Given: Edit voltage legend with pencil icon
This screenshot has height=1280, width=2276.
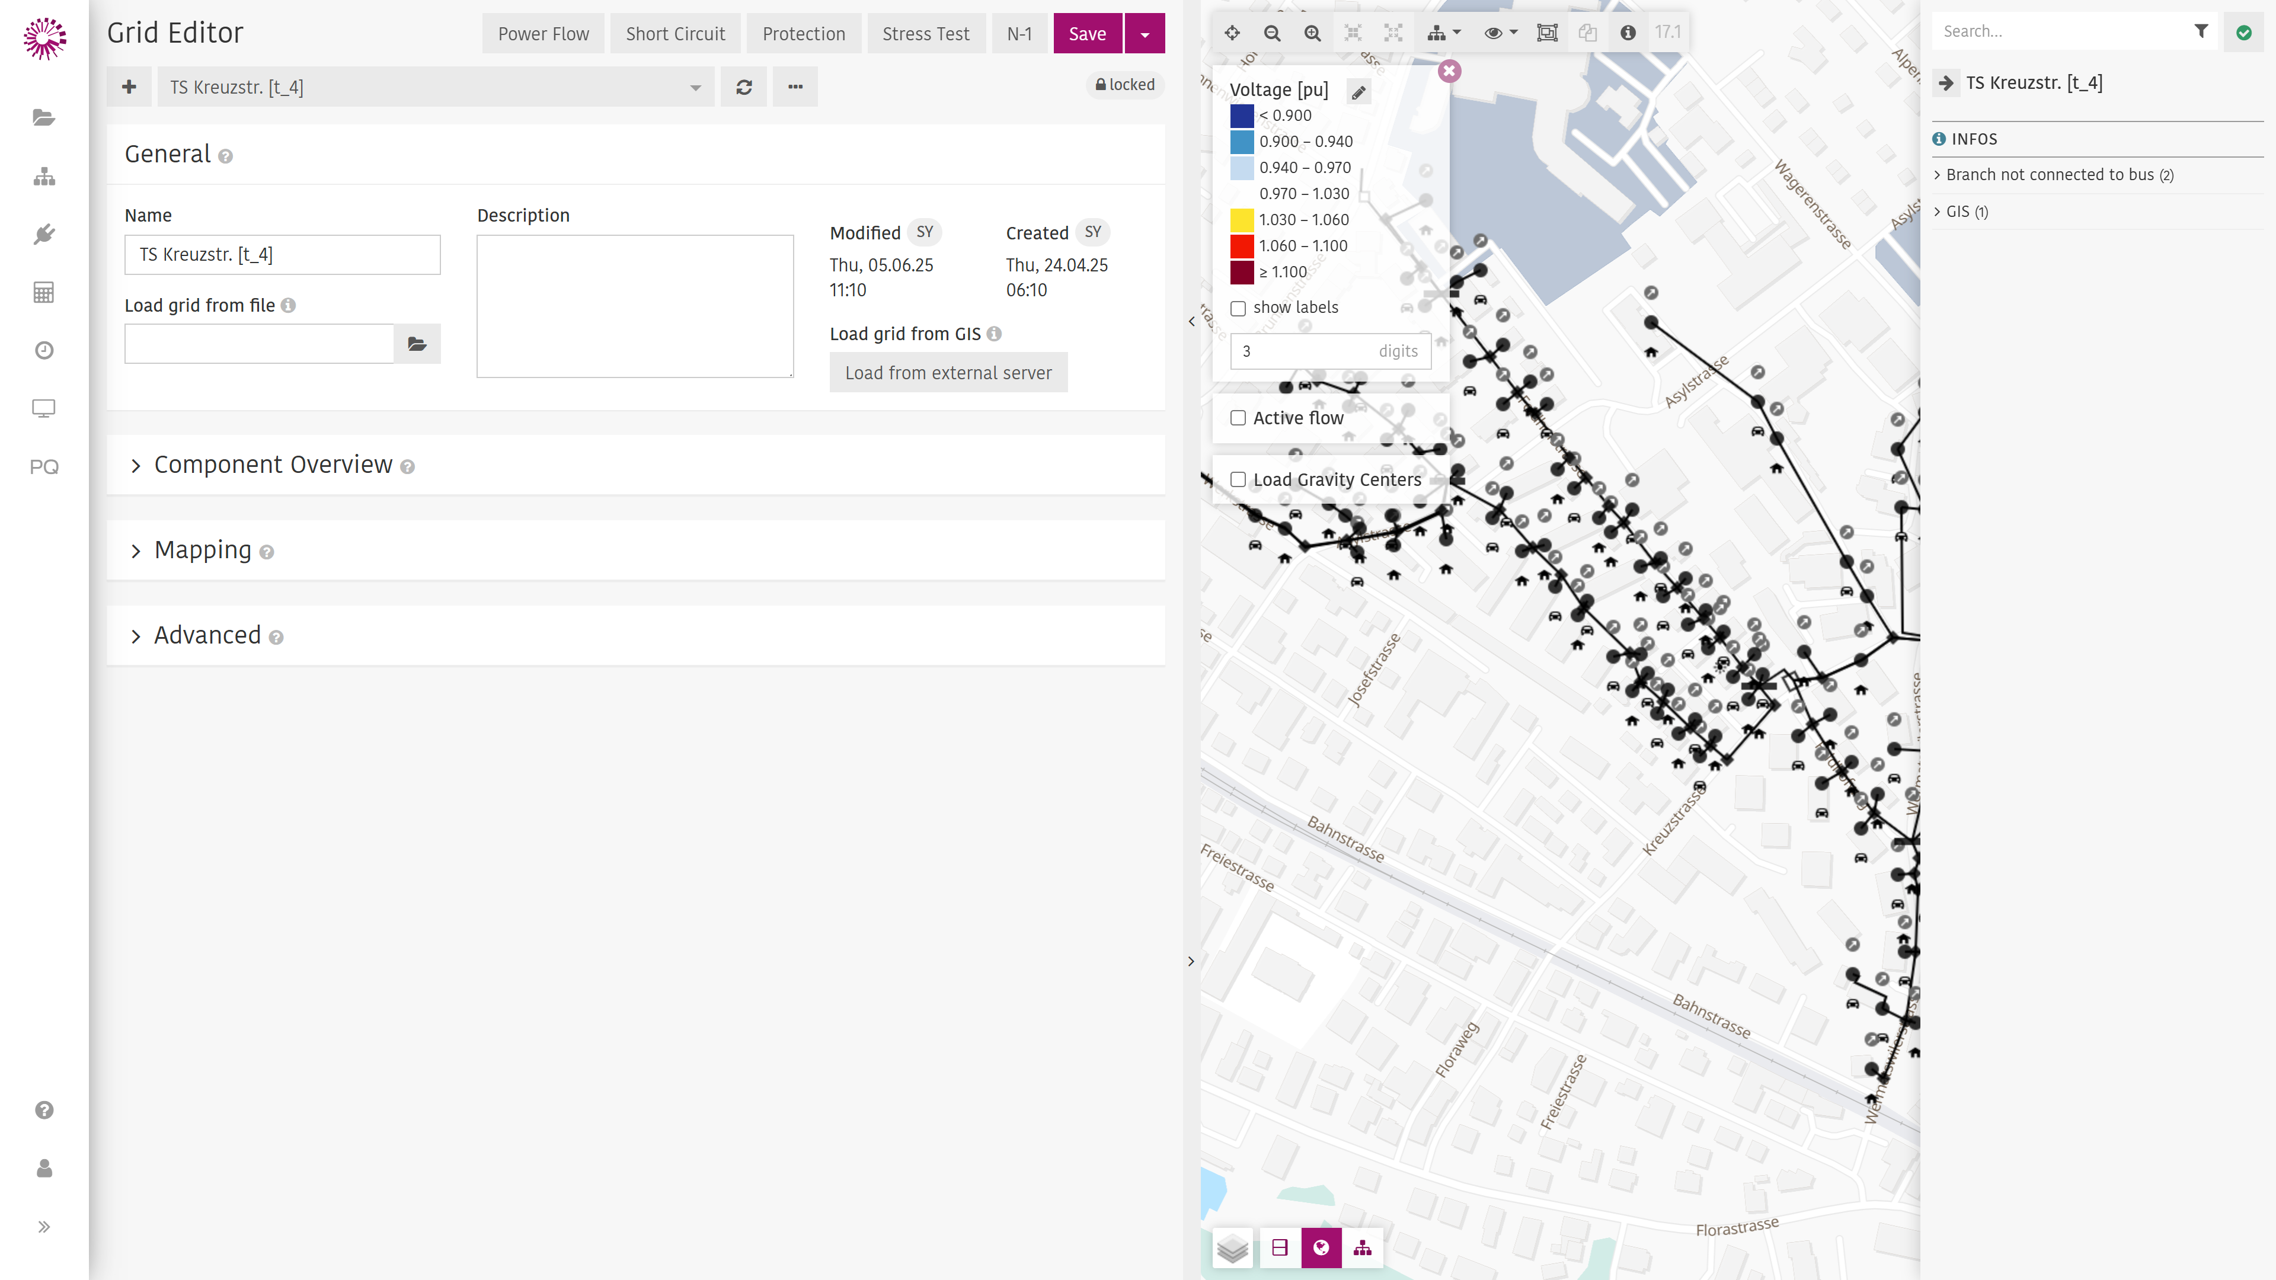Looking at the screenshot, I should (x=1359, y=91).
